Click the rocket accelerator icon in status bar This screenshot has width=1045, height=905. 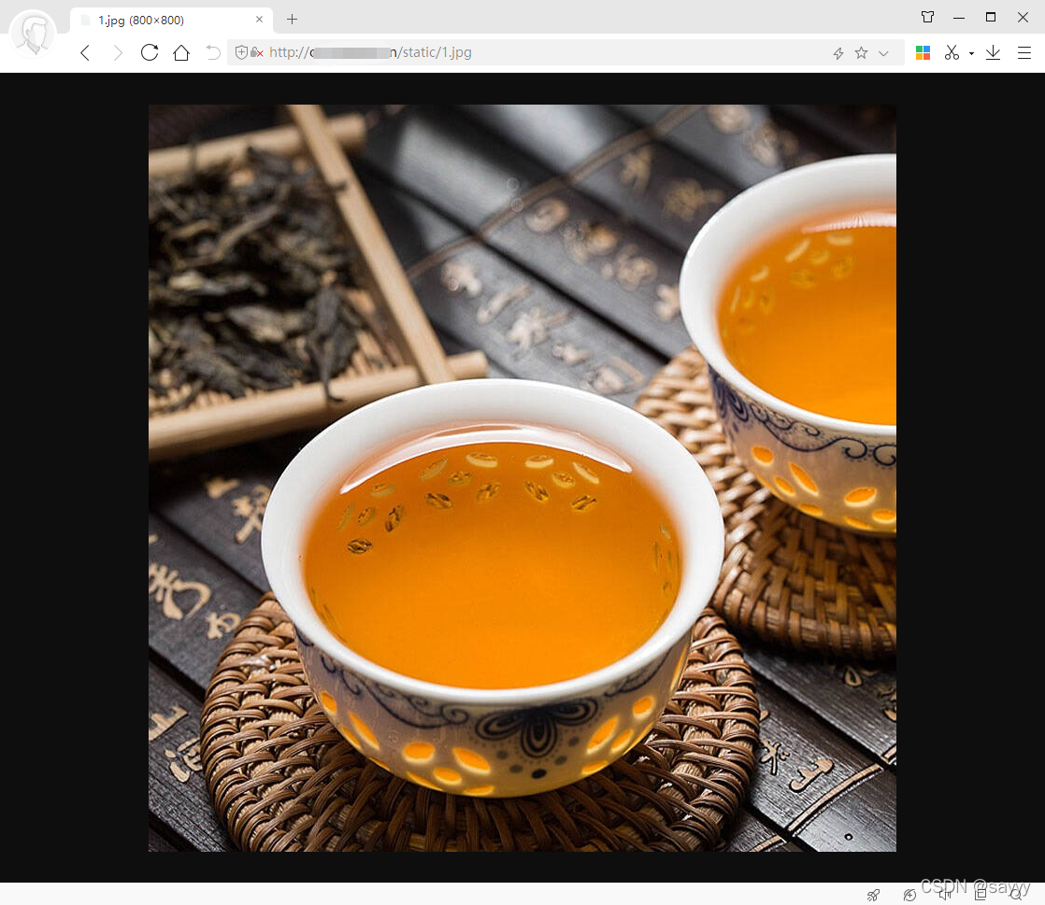coord(873,895)
